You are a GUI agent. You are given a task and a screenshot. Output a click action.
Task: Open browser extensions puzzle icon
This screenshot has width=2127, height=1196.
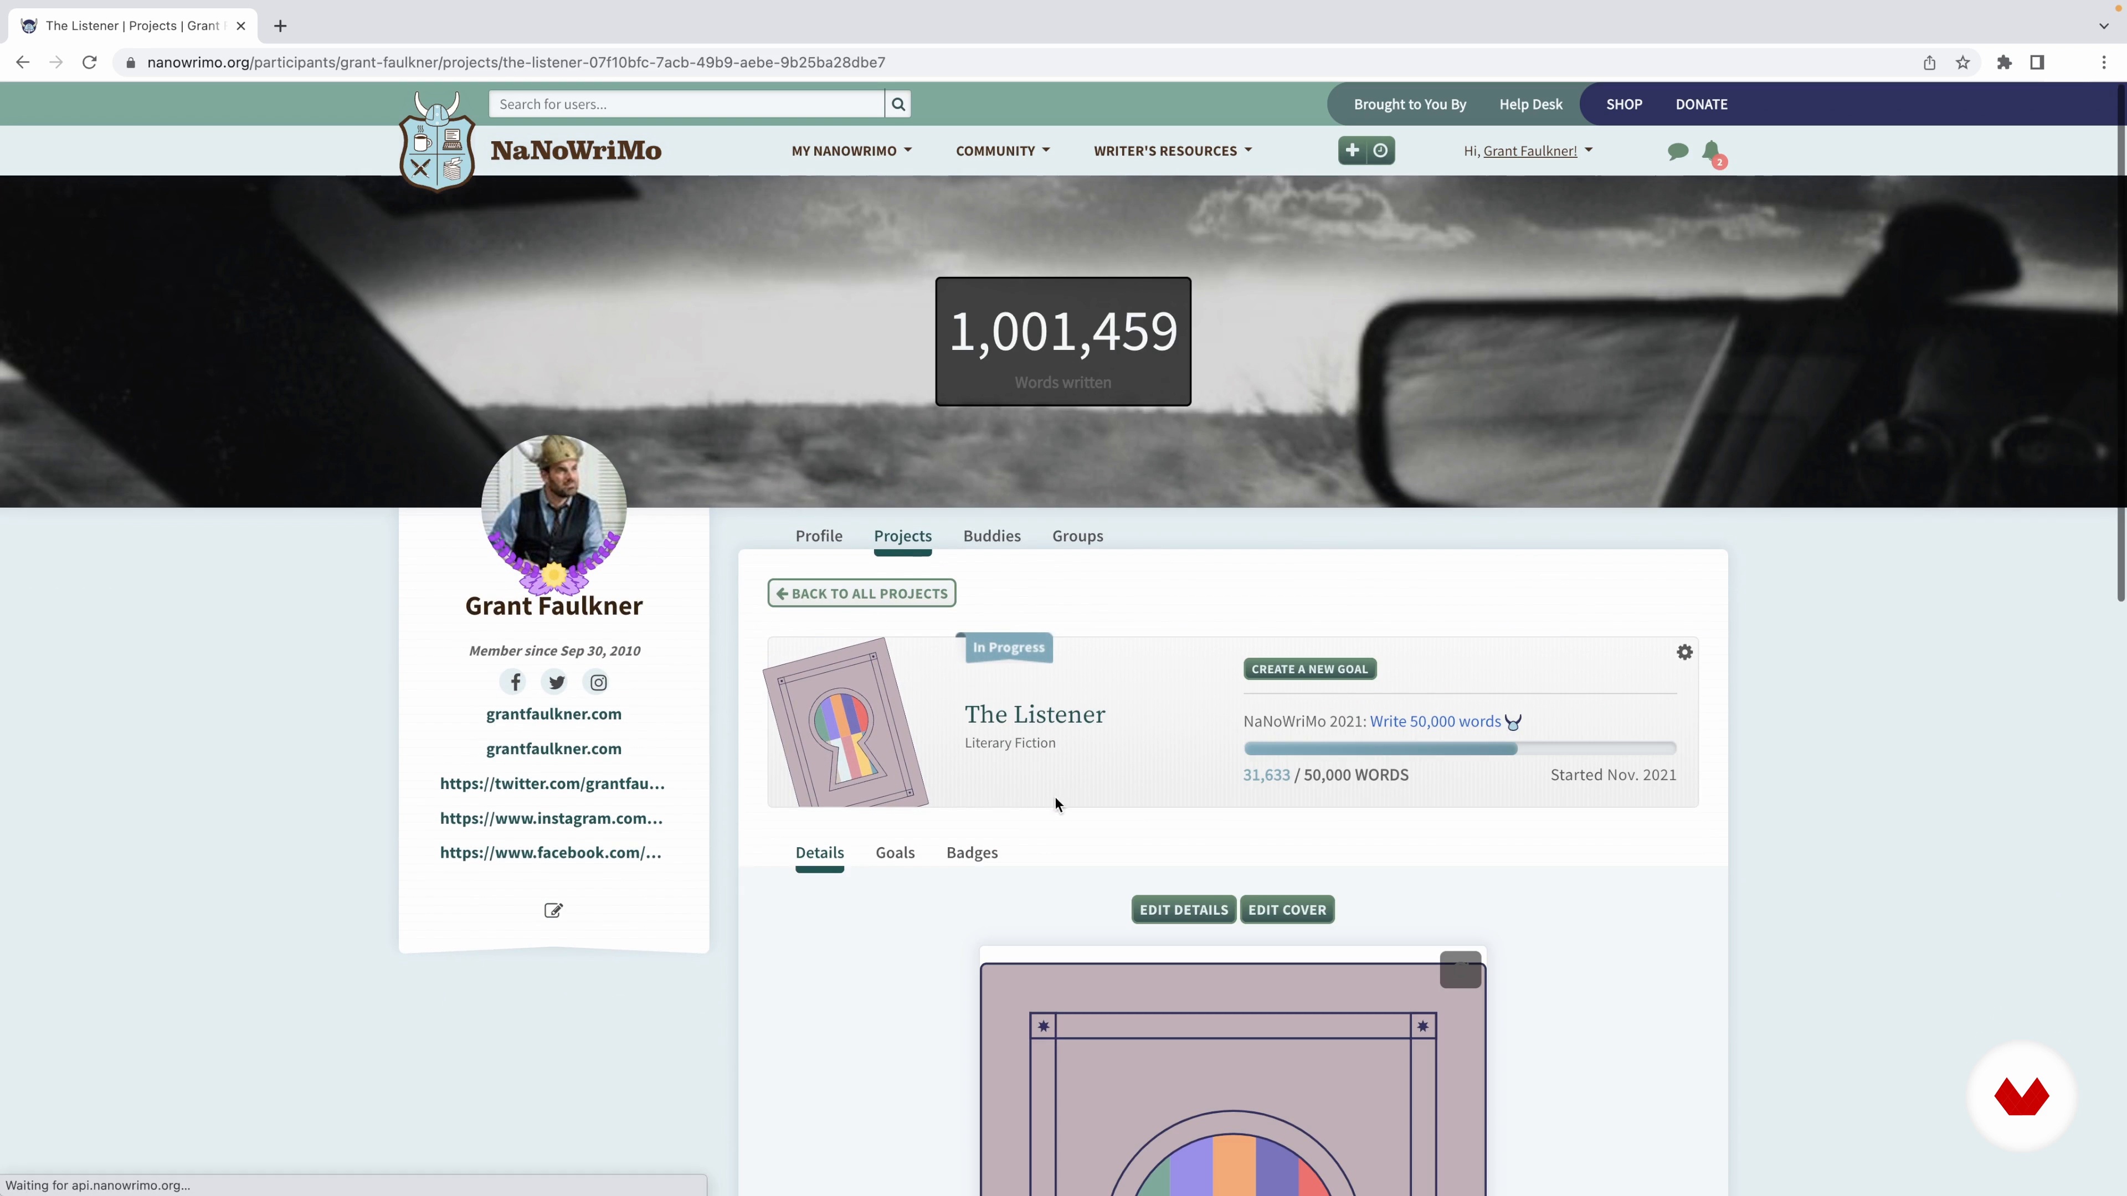click(2004, 63)
